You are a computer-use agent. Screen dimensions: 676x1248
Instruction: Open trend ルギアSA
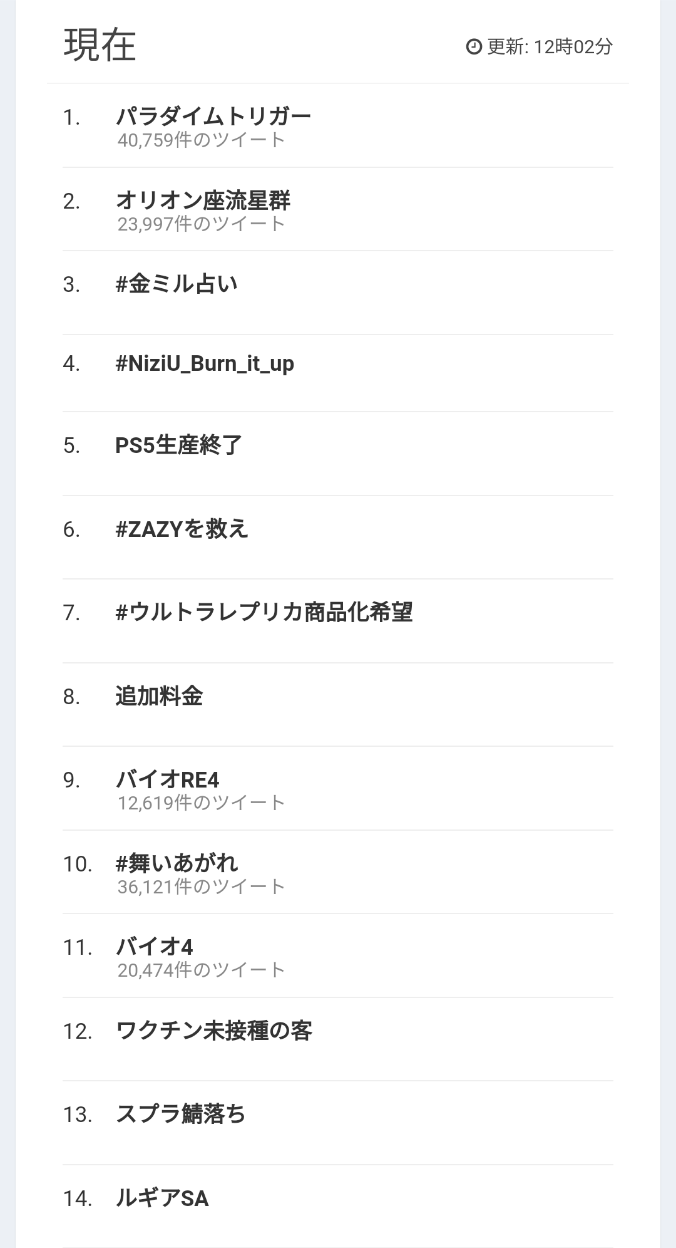click(x=162, y=1198)
